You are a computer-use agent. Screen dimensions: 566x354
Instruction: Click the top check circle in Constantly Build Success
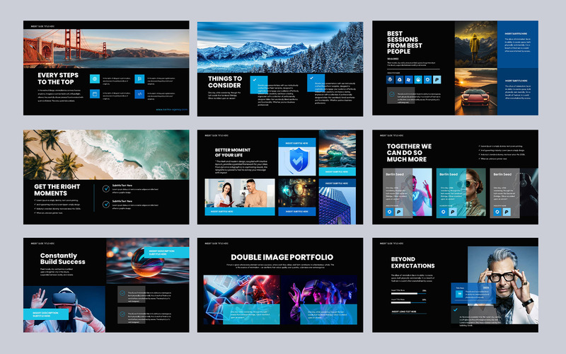pyautogui.click(x=122, y=292)
